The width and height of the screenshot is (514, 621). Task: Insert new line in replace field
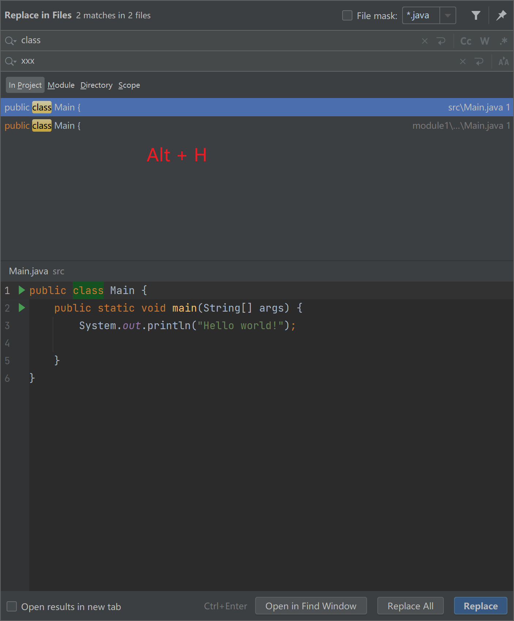(479, 61)
